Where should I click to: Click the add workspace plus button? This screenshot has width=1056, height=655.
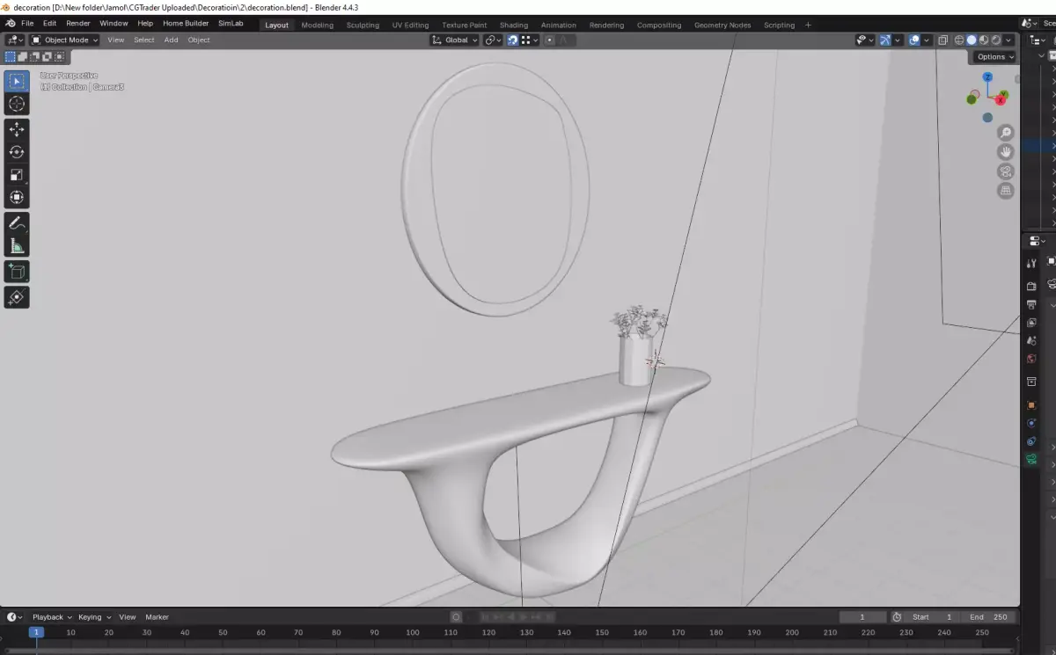[x=808, y=25]
